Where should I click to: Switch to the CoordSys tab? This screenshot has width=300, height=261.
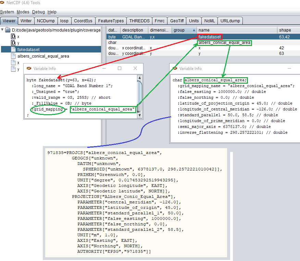pyautogui.click(x=83, y=21)
